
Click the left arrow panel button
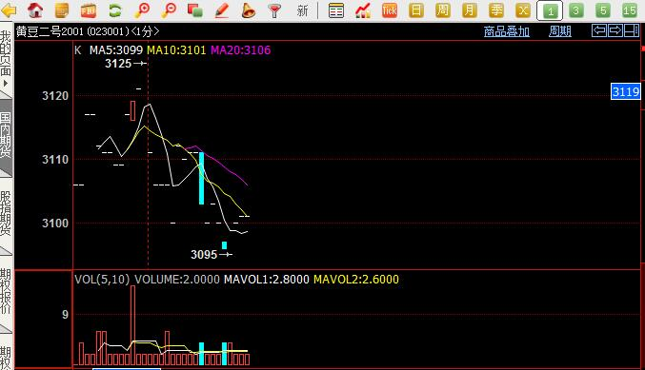coord(599,30)
